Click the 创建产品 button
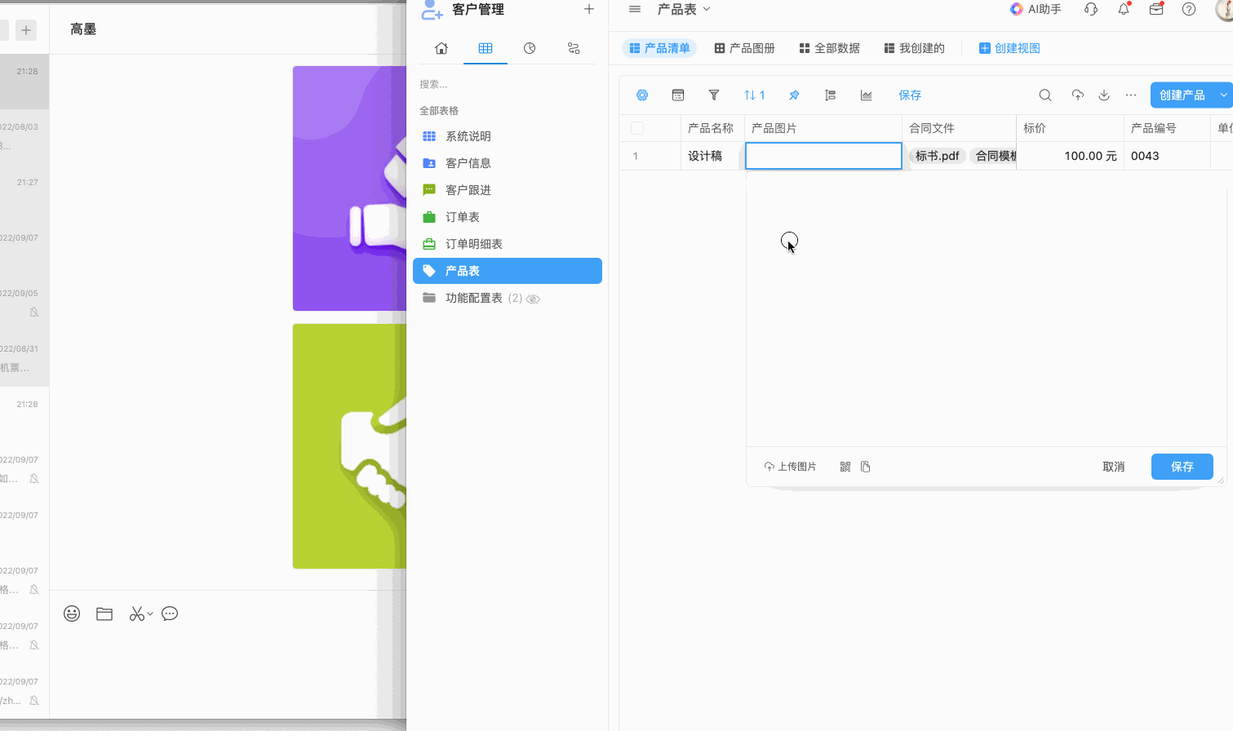The width and height of the screenshot is (1233, 731). [1182, 95]
